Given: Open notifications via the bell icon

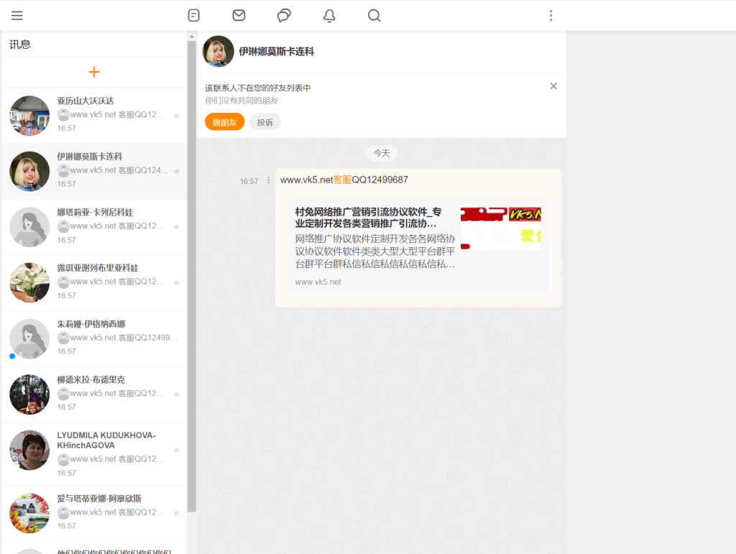Looking at the screenshot, I should 328,15.
